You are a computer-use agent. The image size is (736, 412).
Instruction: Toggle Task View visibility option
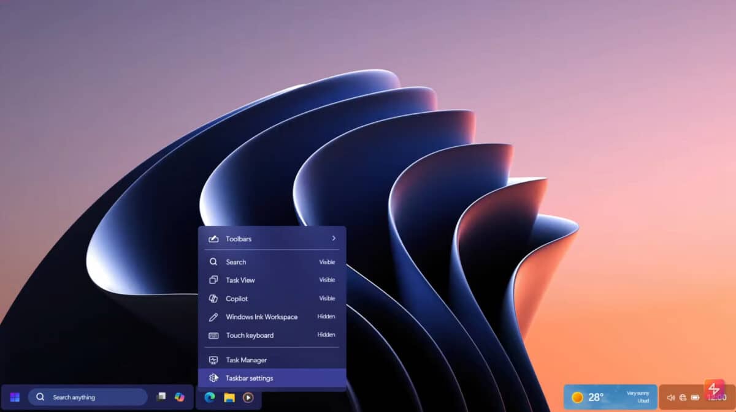(x=272, y=280)
